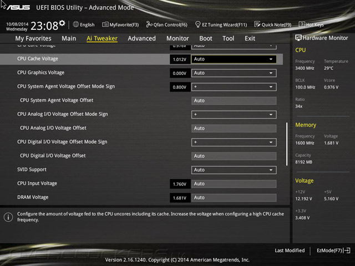Switch to the Tool tab

click(x=228, y=38)
